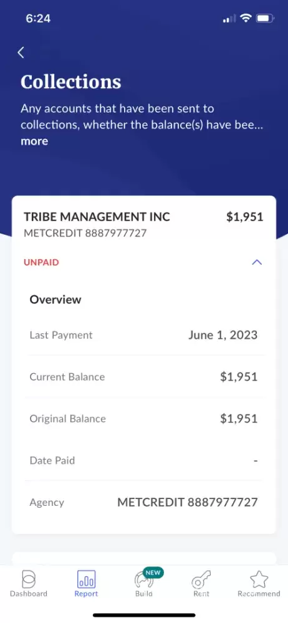288x623 pixels.
Task: Tap the NEW badge on Build
Action: [153, 573]
